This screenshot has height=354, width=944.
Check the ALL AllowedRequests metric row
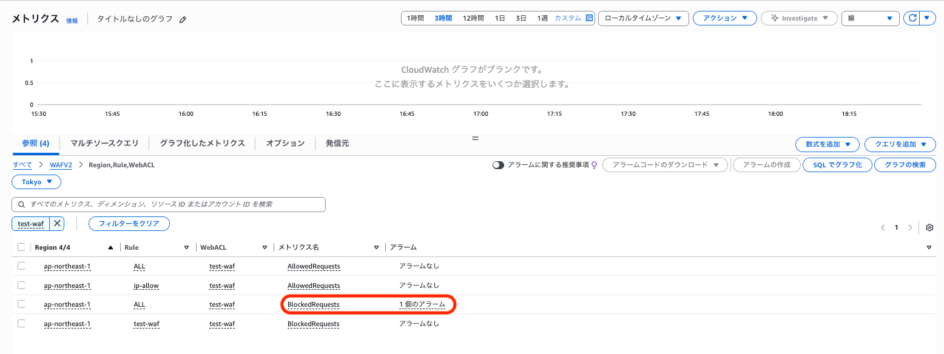click(x=22, y=265)
